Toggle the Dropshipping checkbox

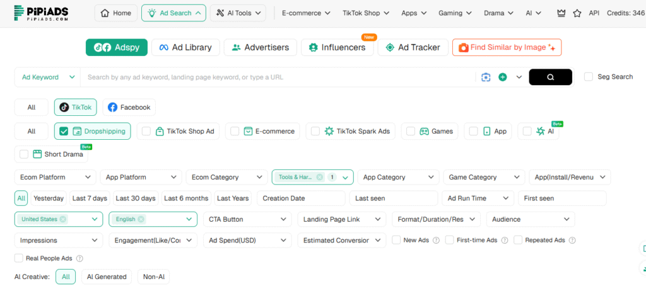coord(64,131)
